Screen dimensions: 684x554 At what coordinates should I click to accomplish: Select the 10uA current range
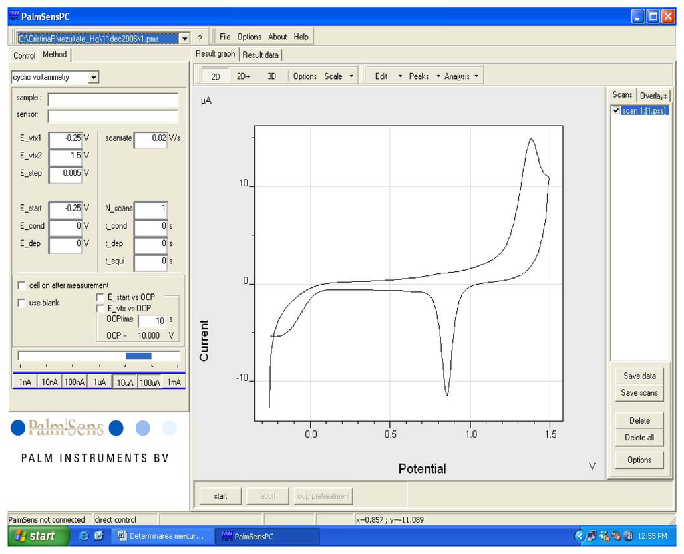click(124, 382)
